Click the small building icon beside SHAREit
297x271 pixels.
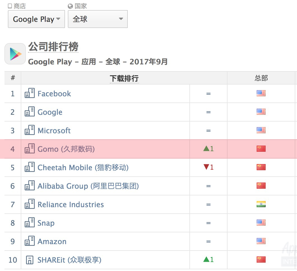(x=29, y=260)
